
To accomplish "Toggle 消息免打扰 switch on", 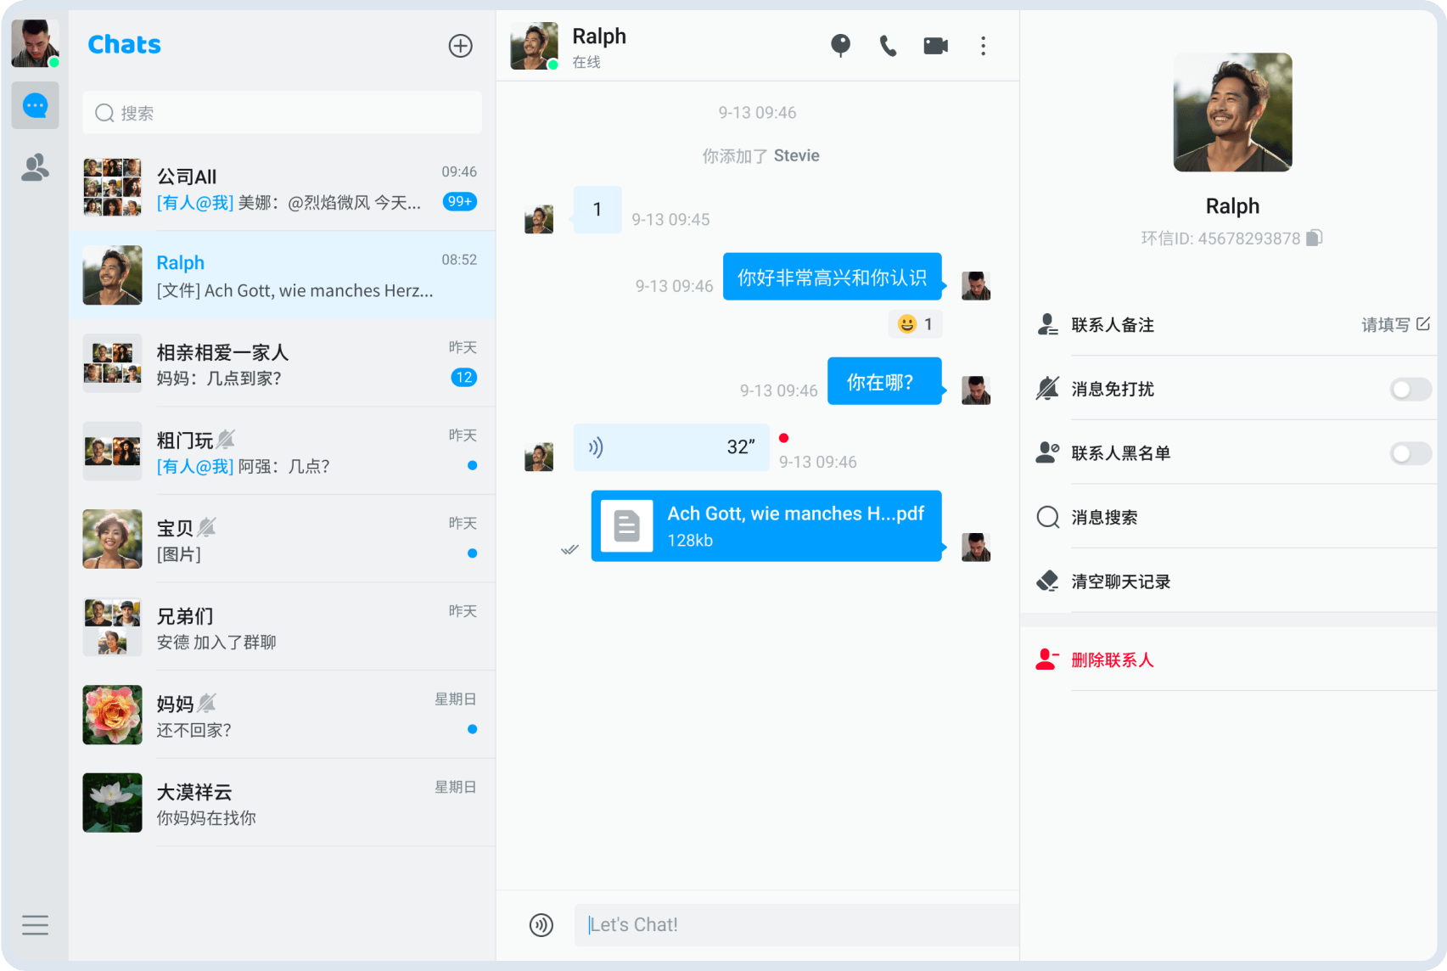I will (1410, 390).
